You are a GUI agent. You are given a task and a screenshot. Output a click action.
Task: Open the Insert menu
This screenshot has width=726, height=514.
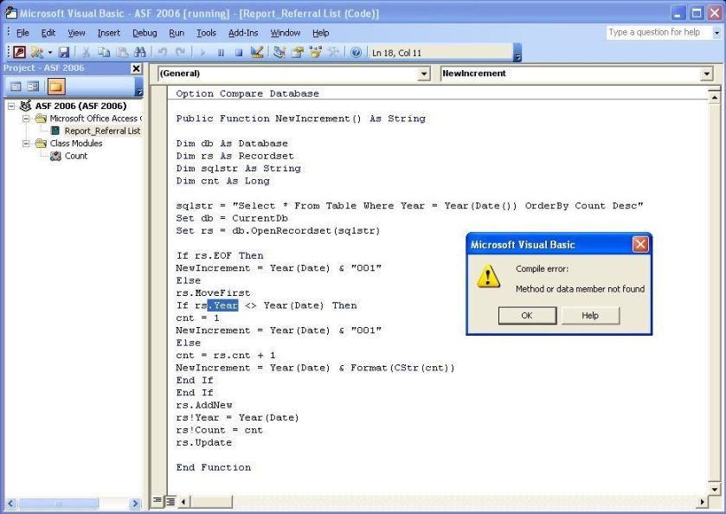[x=109, y=33]
